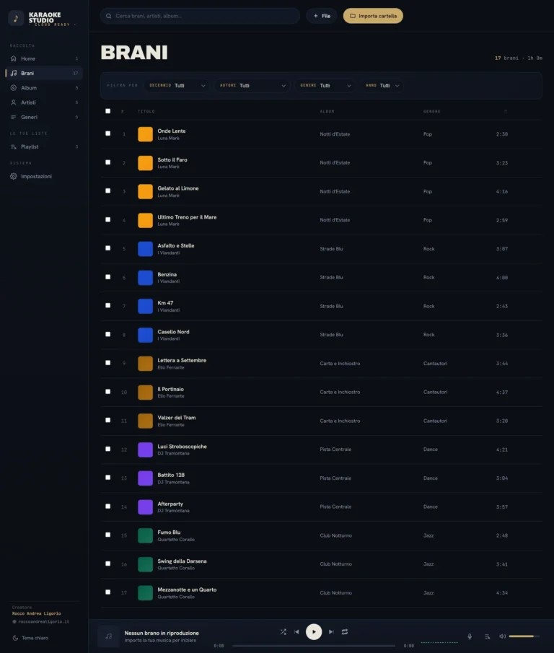Open Generi section in sidebar
Image resolution: width=554 pixels, height=653 pixels.
44,117
